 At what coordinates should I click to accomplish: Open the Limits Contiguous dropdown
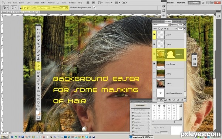(x=43, y=8)
